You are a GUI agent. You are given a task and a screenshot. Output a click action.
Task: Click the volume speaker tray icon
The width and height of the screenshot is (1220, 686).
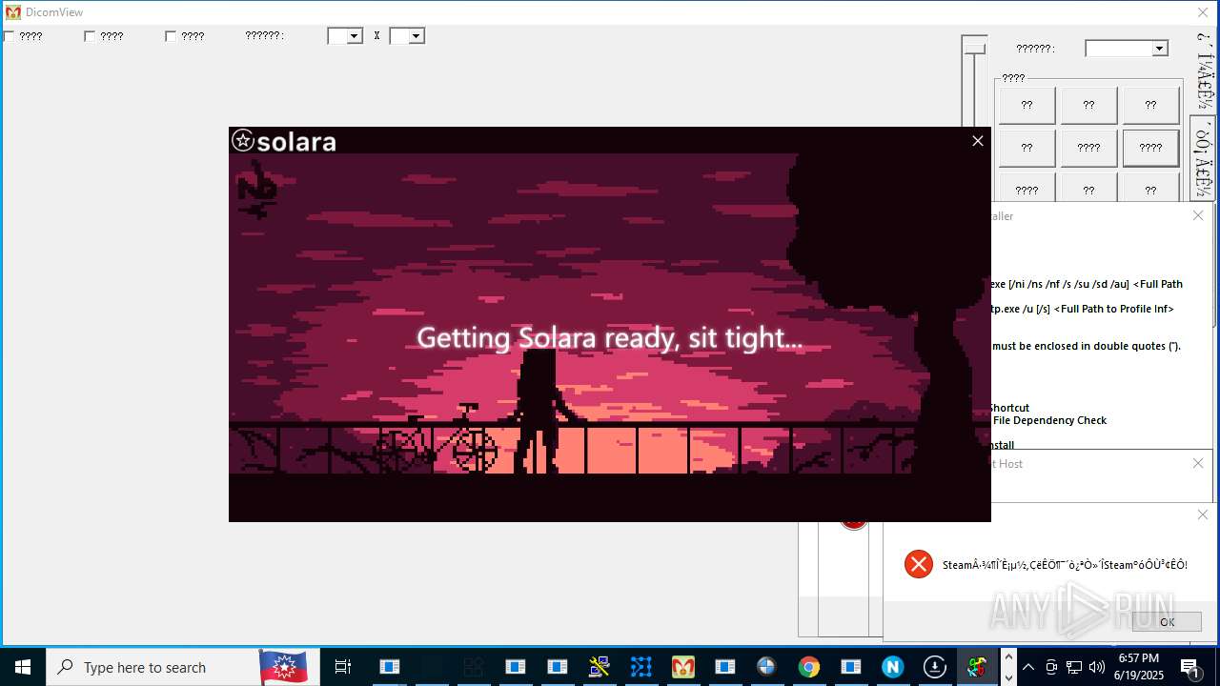(x=1097, y=667)
